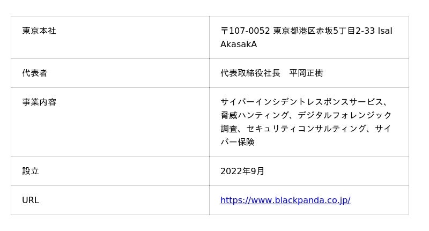Viewport: 429px width, 231px height.
Task: Click the 脅威ハンティング text line
Action: click(254, 115)
